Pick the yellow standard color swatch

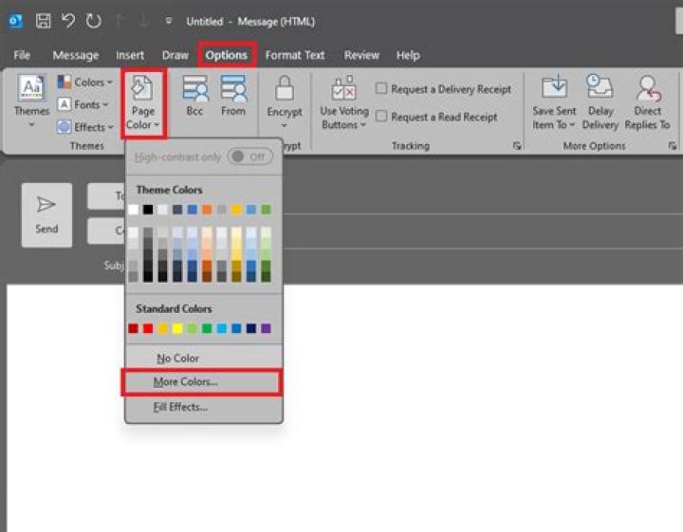(x=178, y=329)
